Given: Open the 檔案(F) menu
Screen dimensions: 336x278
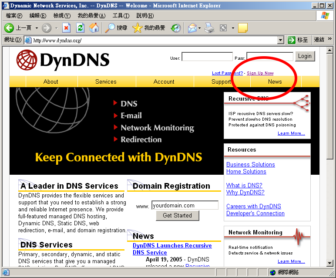Looking at the screenshot, I should tap(14, 16).
